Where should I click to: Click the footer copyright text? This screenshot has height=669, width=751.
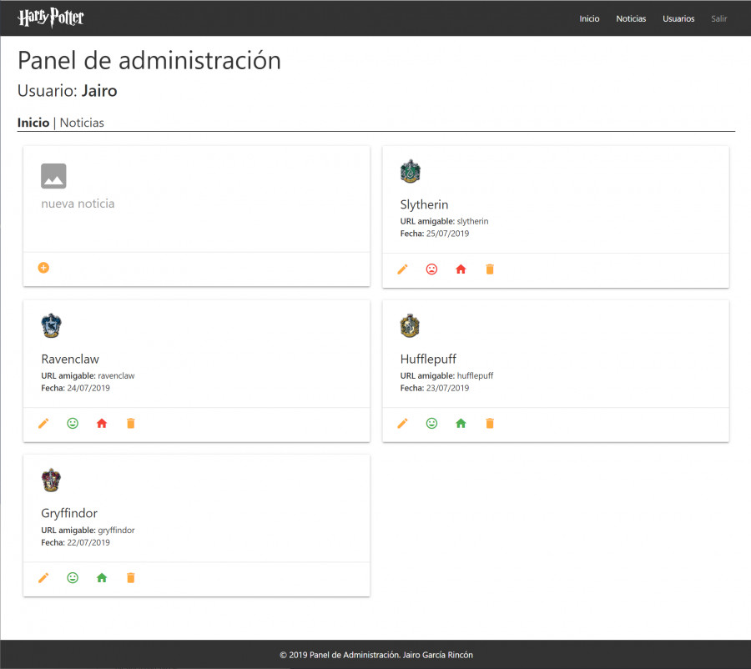tap(376, 655)
